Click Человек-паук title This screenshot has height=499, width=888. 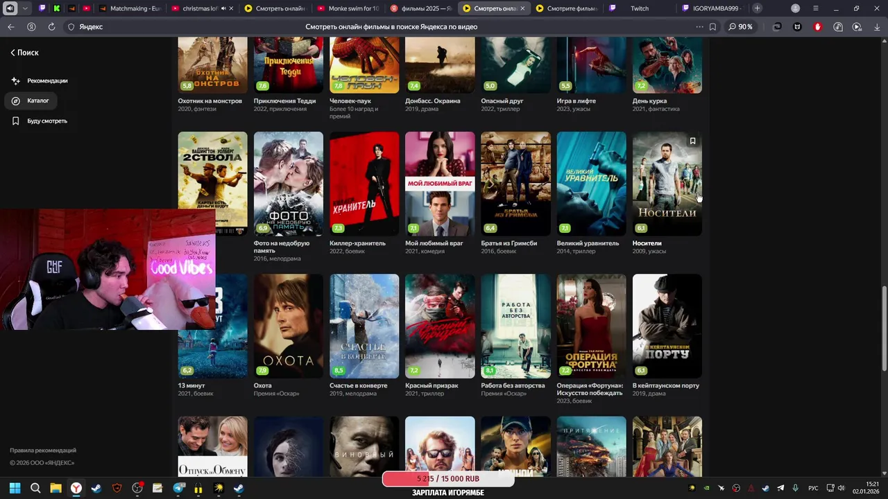click(350, 101)
